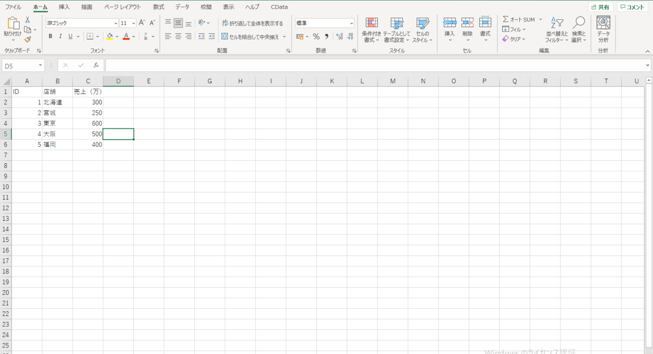The image size is (653, 354).
Task: Open Find and Select (検索と選択)
Action: 579,30
